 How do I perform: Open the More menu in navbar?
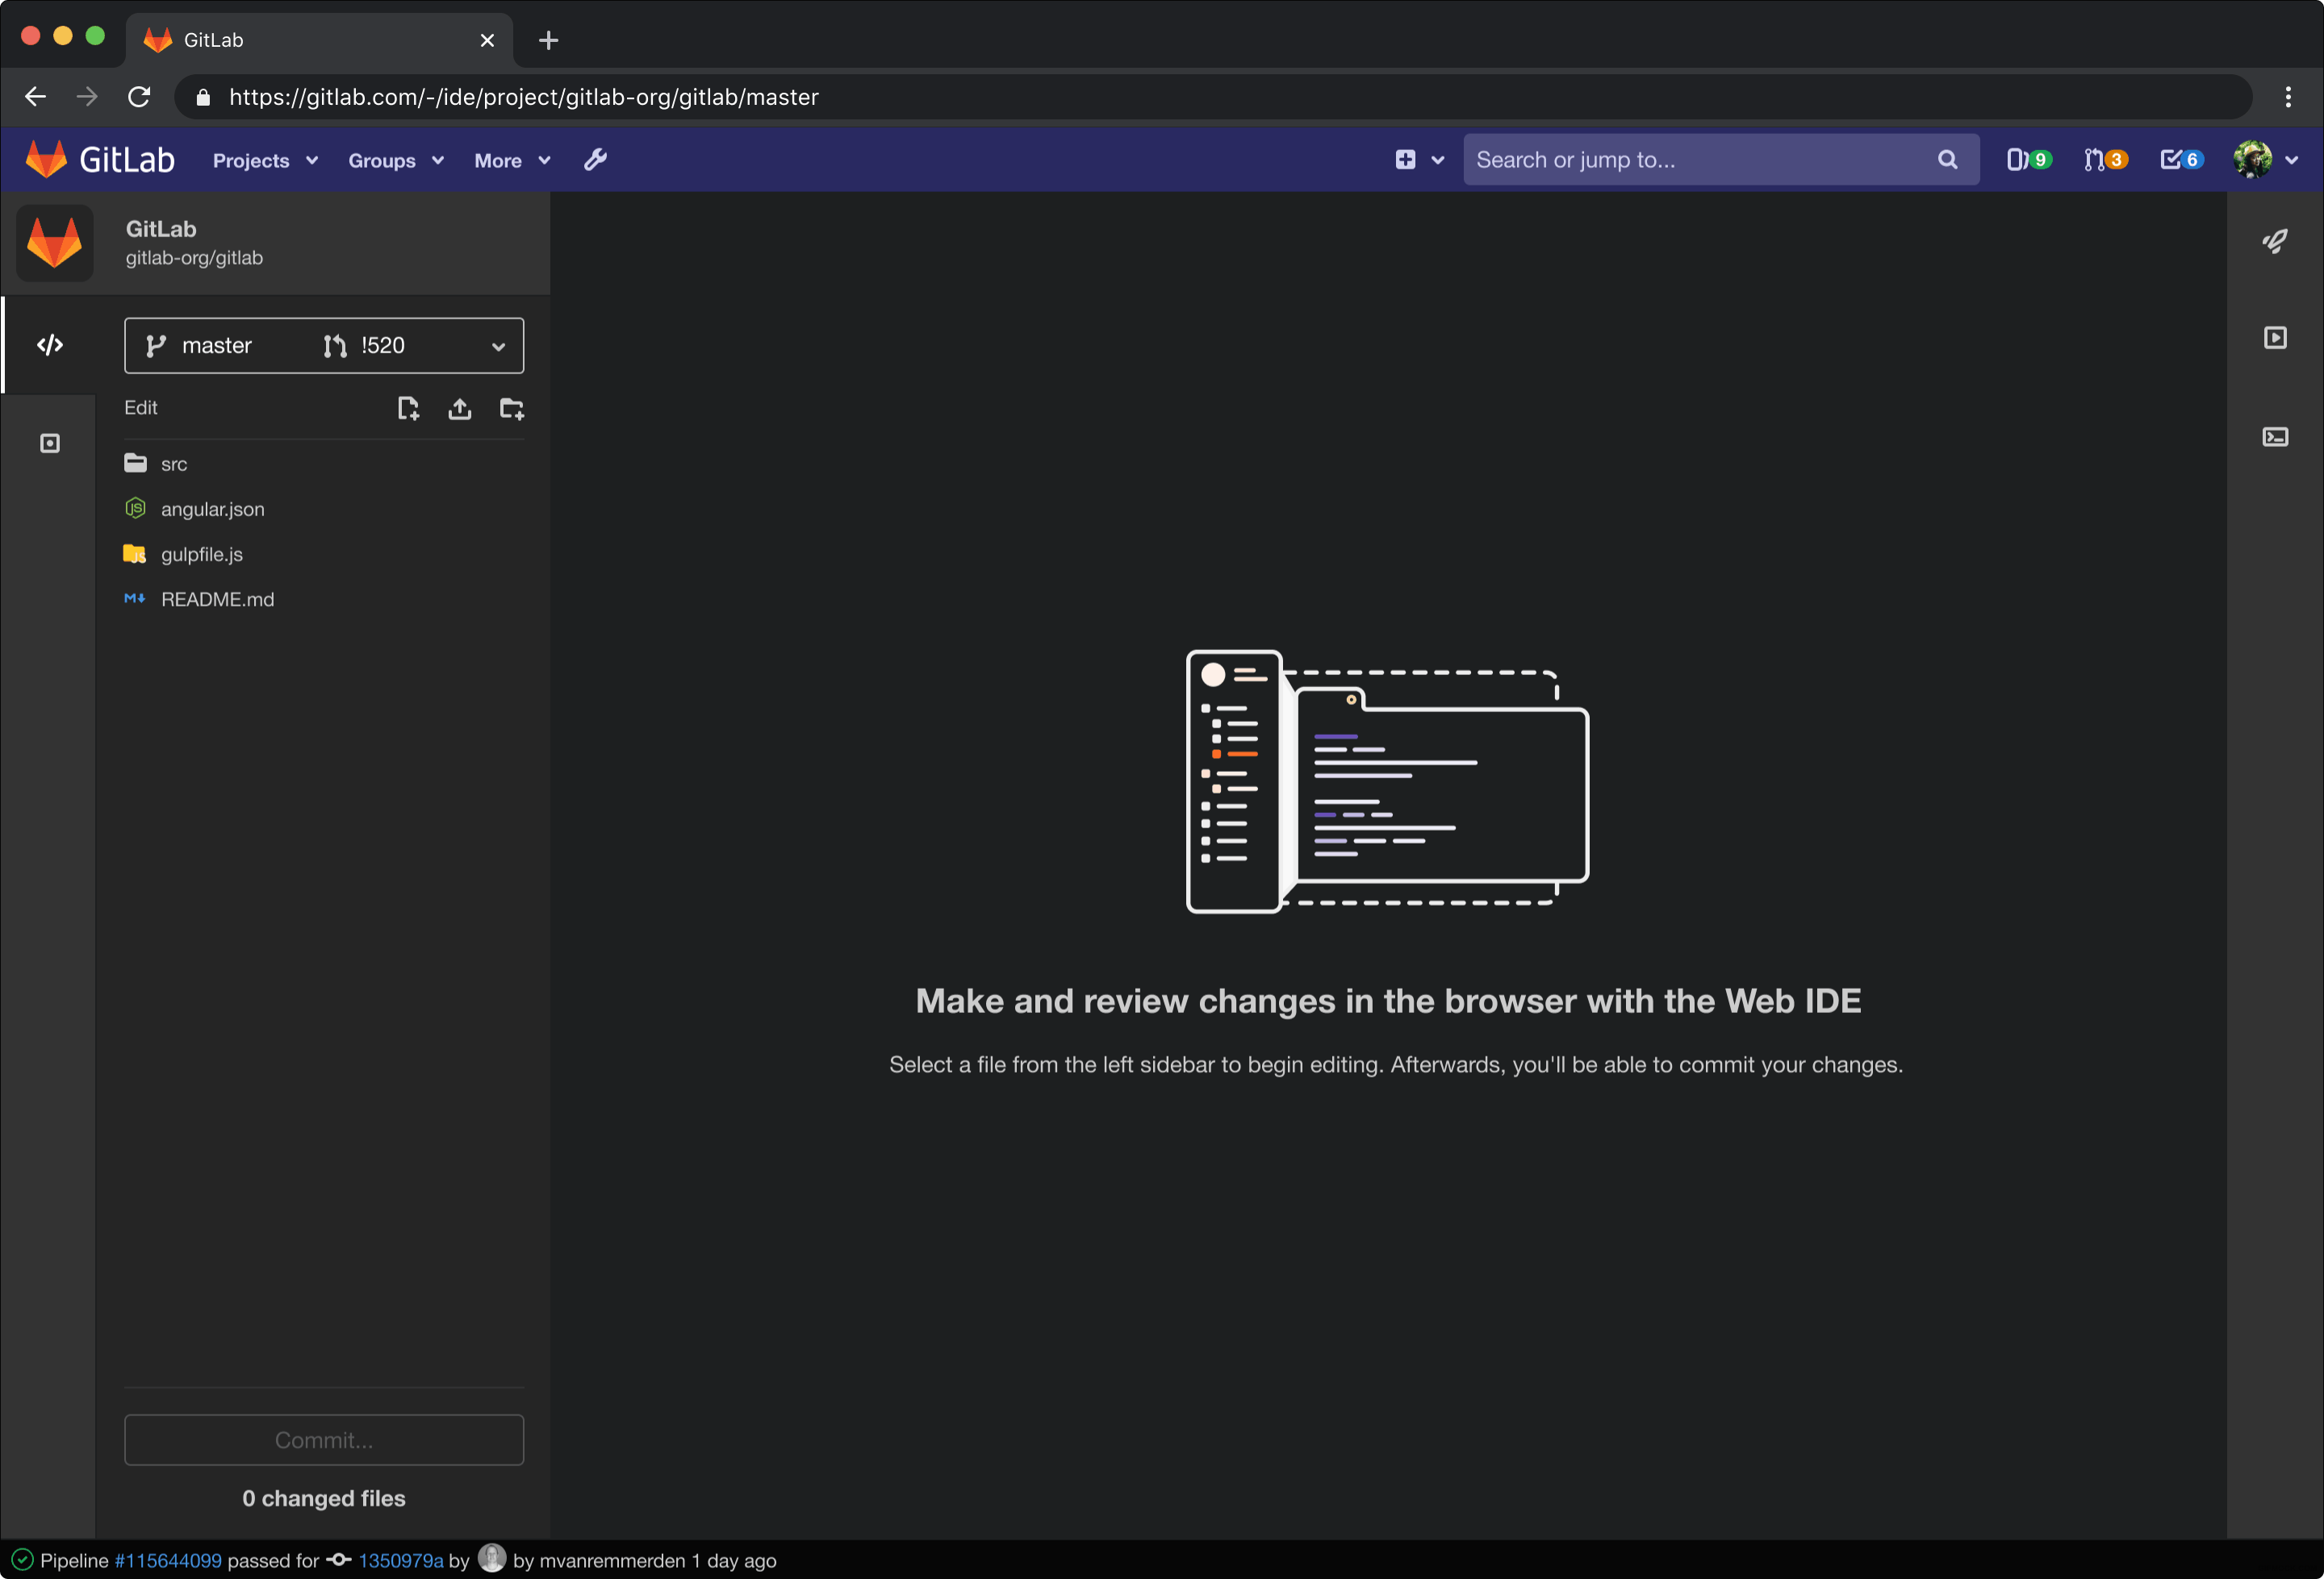click(510, 160)
